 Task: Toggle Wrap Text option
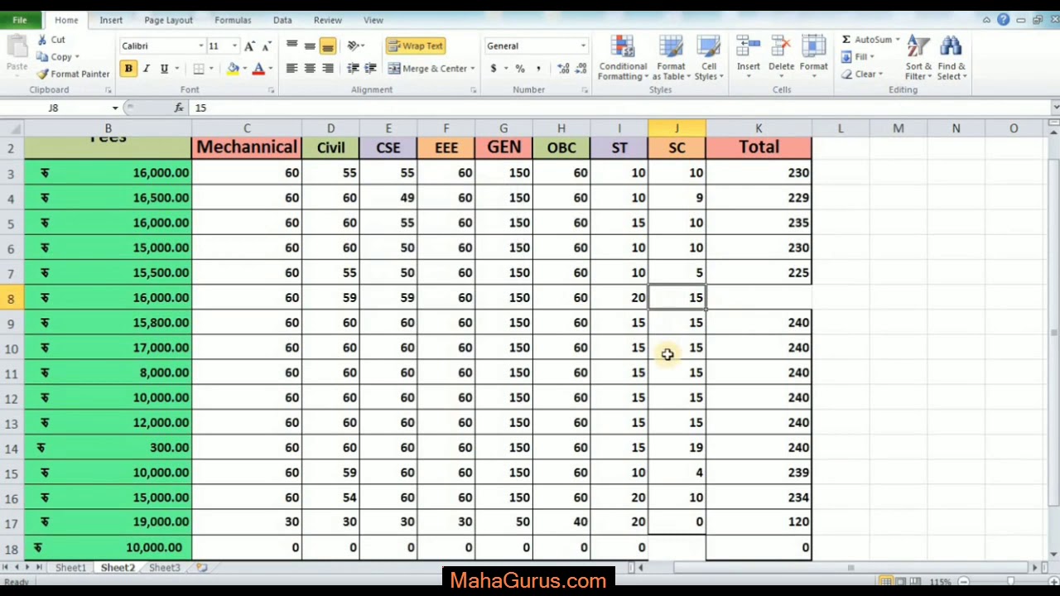point(415,46)
